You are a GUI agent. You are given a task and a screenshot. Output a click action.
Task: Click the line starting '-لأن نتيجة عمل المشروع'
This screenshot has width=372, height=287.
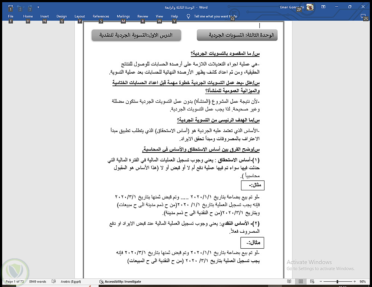[x=186, y=101]
